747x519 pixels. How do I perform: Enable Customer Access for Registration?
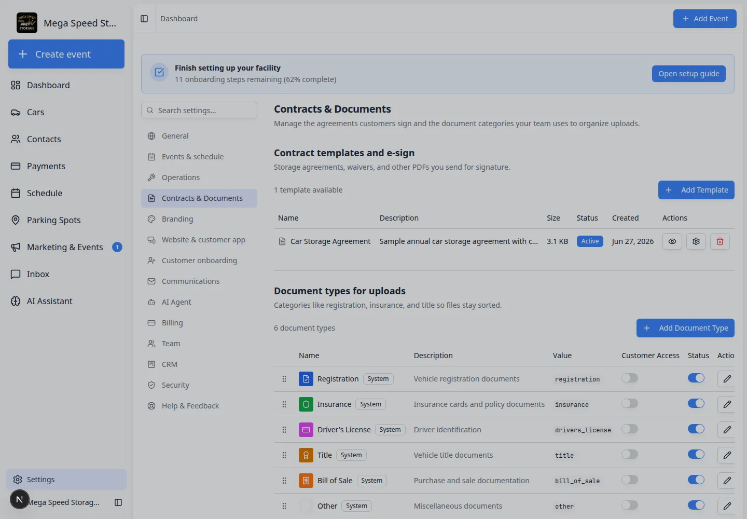[630, 378]
